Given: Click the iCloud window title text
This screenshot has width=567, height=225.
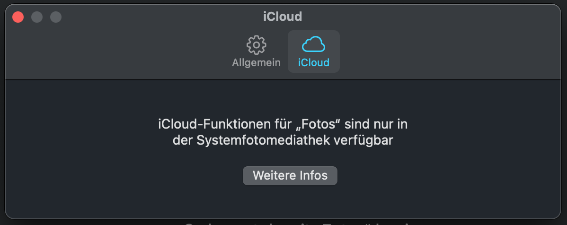Looking at the screenshot, I should (x=283, y=17).
